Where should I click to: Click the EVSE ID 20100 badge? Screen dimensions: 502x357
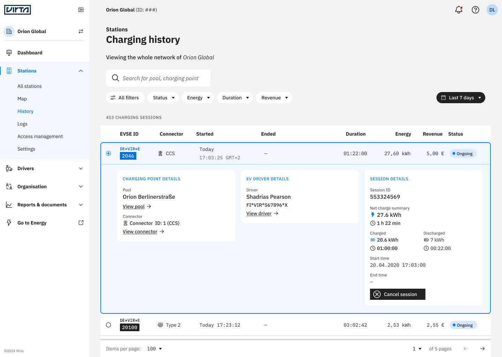pos(130,327)
